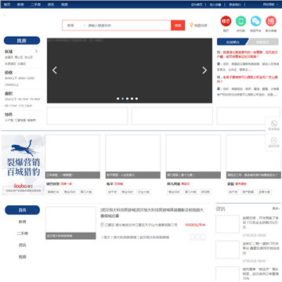Click the red 搜索 search button
282x282 pixels.
(x=178, y=25)
